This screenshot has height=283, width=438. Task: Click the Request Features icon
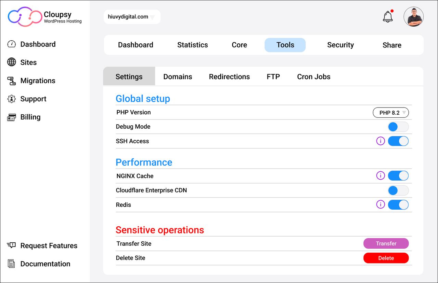coord(11,245)
